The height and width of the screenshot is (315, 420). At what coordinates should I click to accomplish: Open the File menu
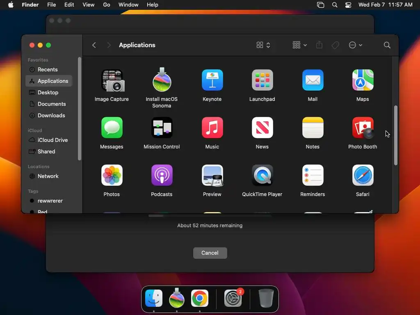(x=51, y=5)
